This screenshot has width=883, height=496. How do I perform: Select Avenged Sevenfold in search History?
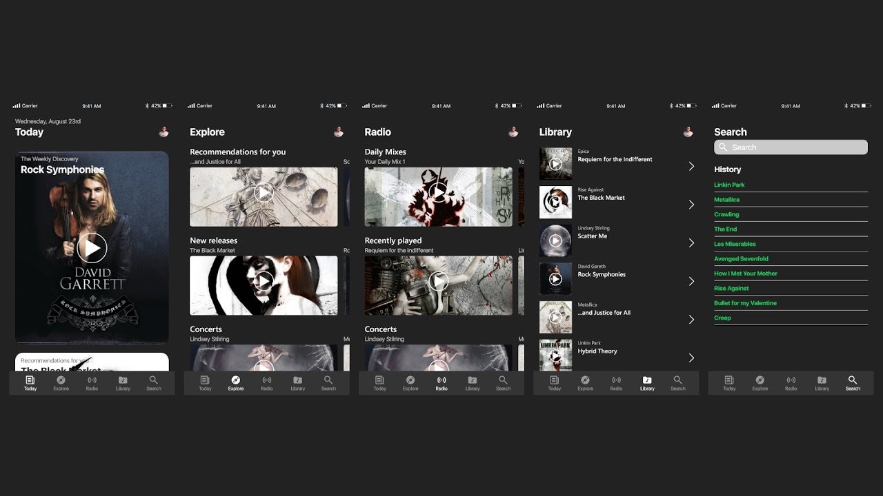tap(741, 259)
